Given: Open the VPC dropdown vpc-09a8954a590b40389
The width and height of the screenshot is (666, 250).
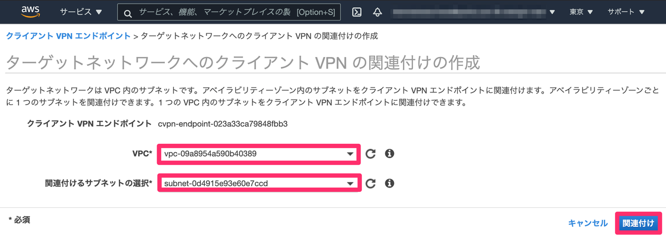Looking at the screenshot, I should click(259, 154).
